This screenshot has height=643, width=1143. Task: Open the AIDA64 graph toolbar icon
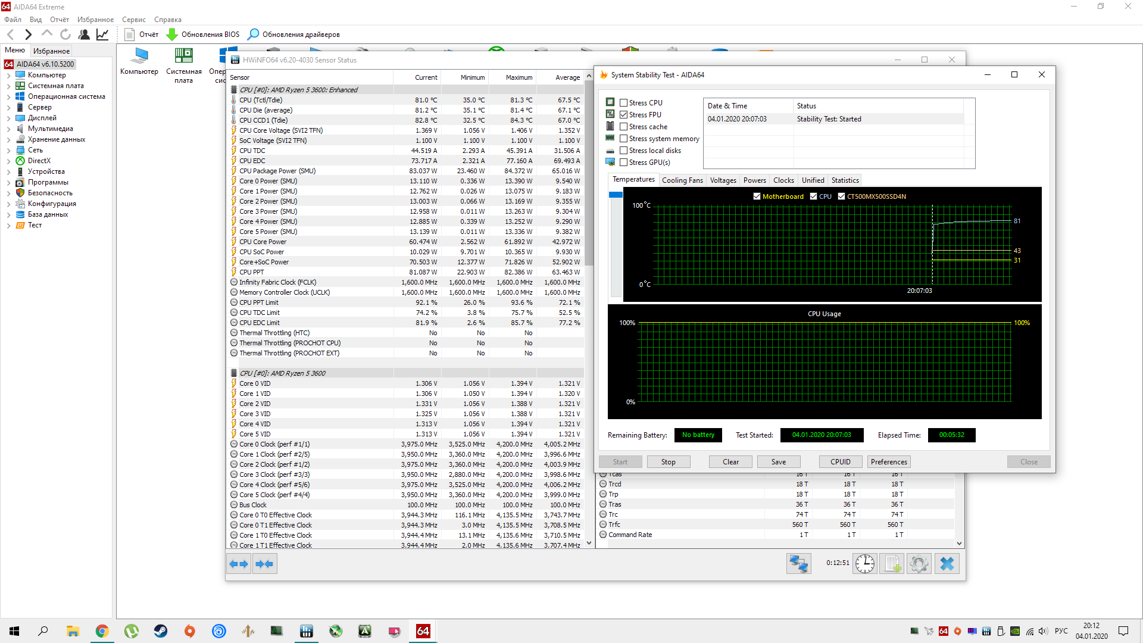pyautogui.click(x=102, y=35)
